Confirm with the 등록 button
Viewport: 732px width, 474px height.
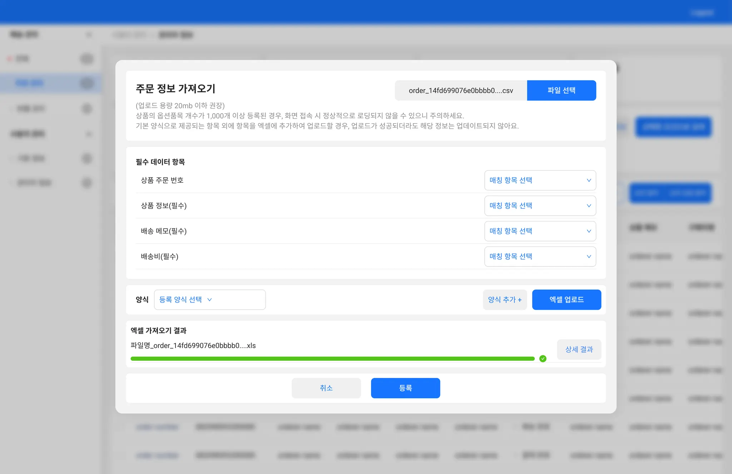click(405, 388)
